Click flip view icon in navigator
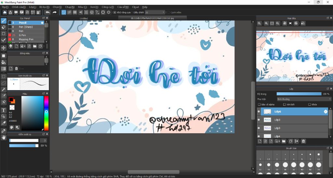This screenshot has height=178, width=333. pyautogui.click(x=303, y=23)
